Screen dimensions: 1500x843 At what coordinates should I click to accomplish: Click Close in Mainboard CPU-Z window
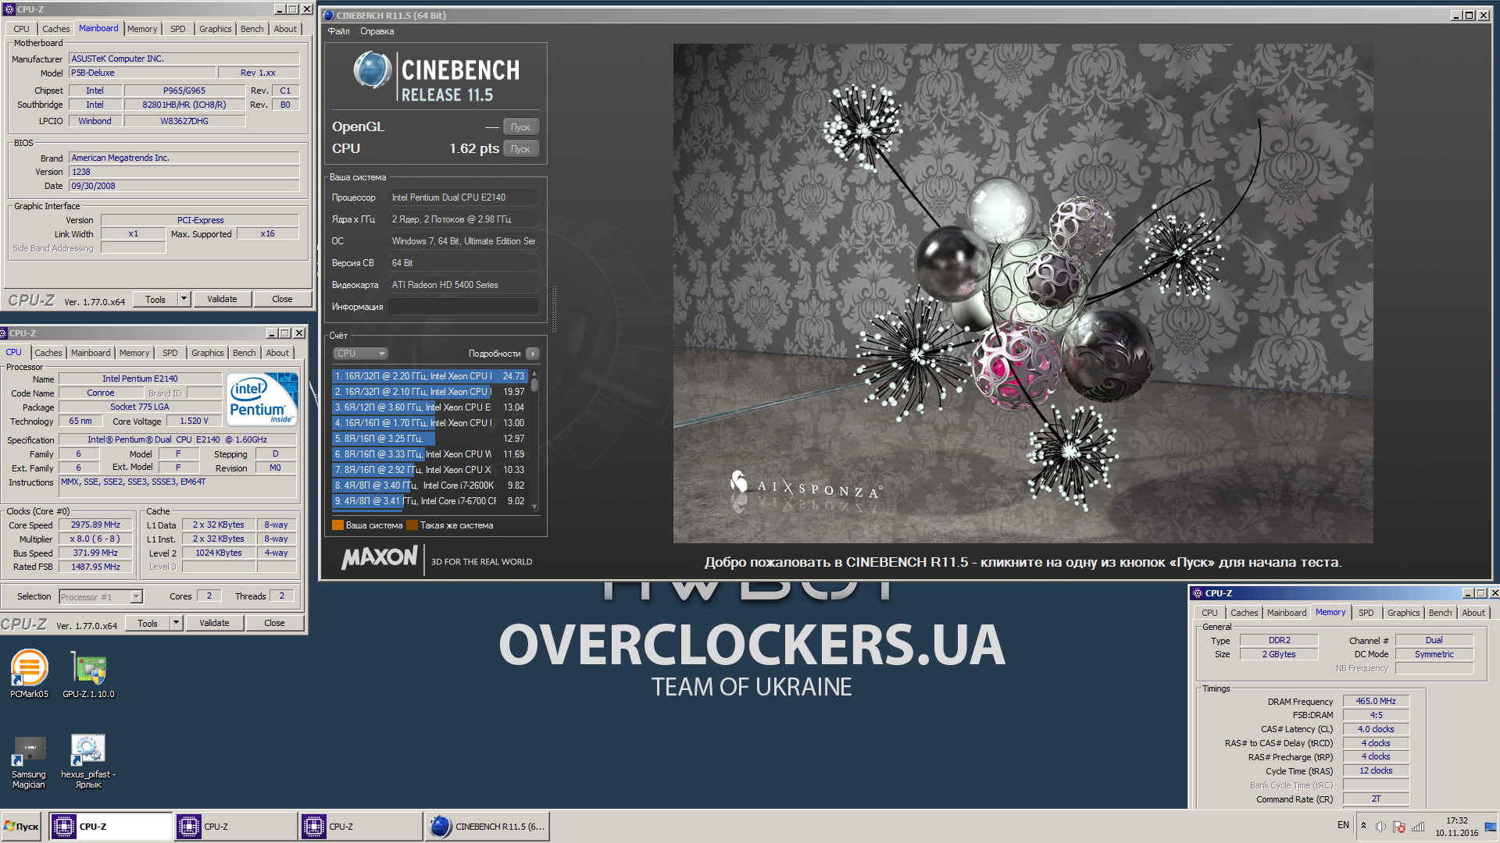(x=282, y=299)
